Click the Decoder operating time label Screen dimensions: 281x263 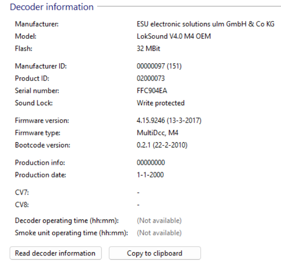(66, 220)
